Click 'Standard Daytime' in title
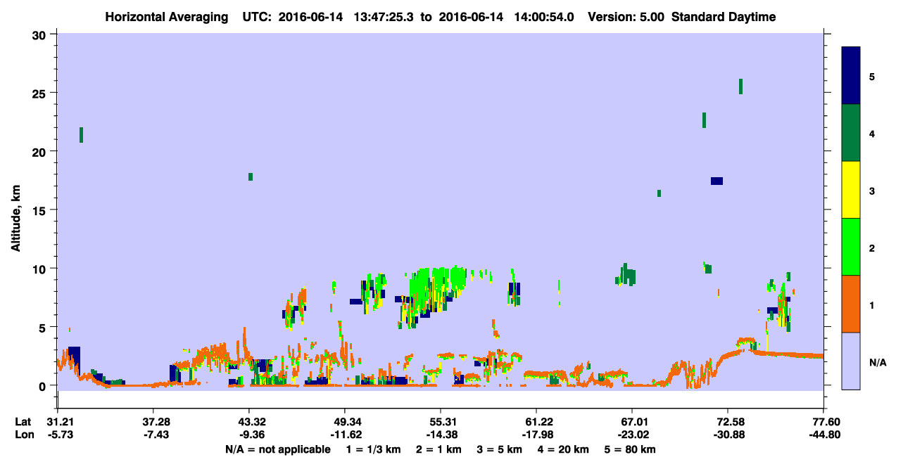Viewport: 915px width, 469px height. (x=725, y=17)
